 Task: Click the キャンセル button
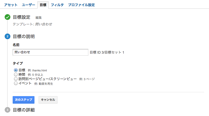click(48, 100)
